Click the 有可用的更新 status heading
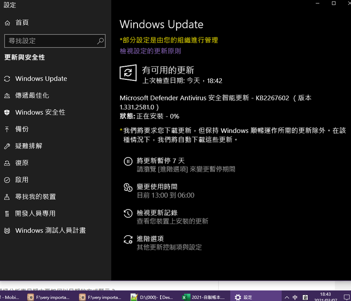This screenshot has height=301, width=351. click(x=168, y=70)
